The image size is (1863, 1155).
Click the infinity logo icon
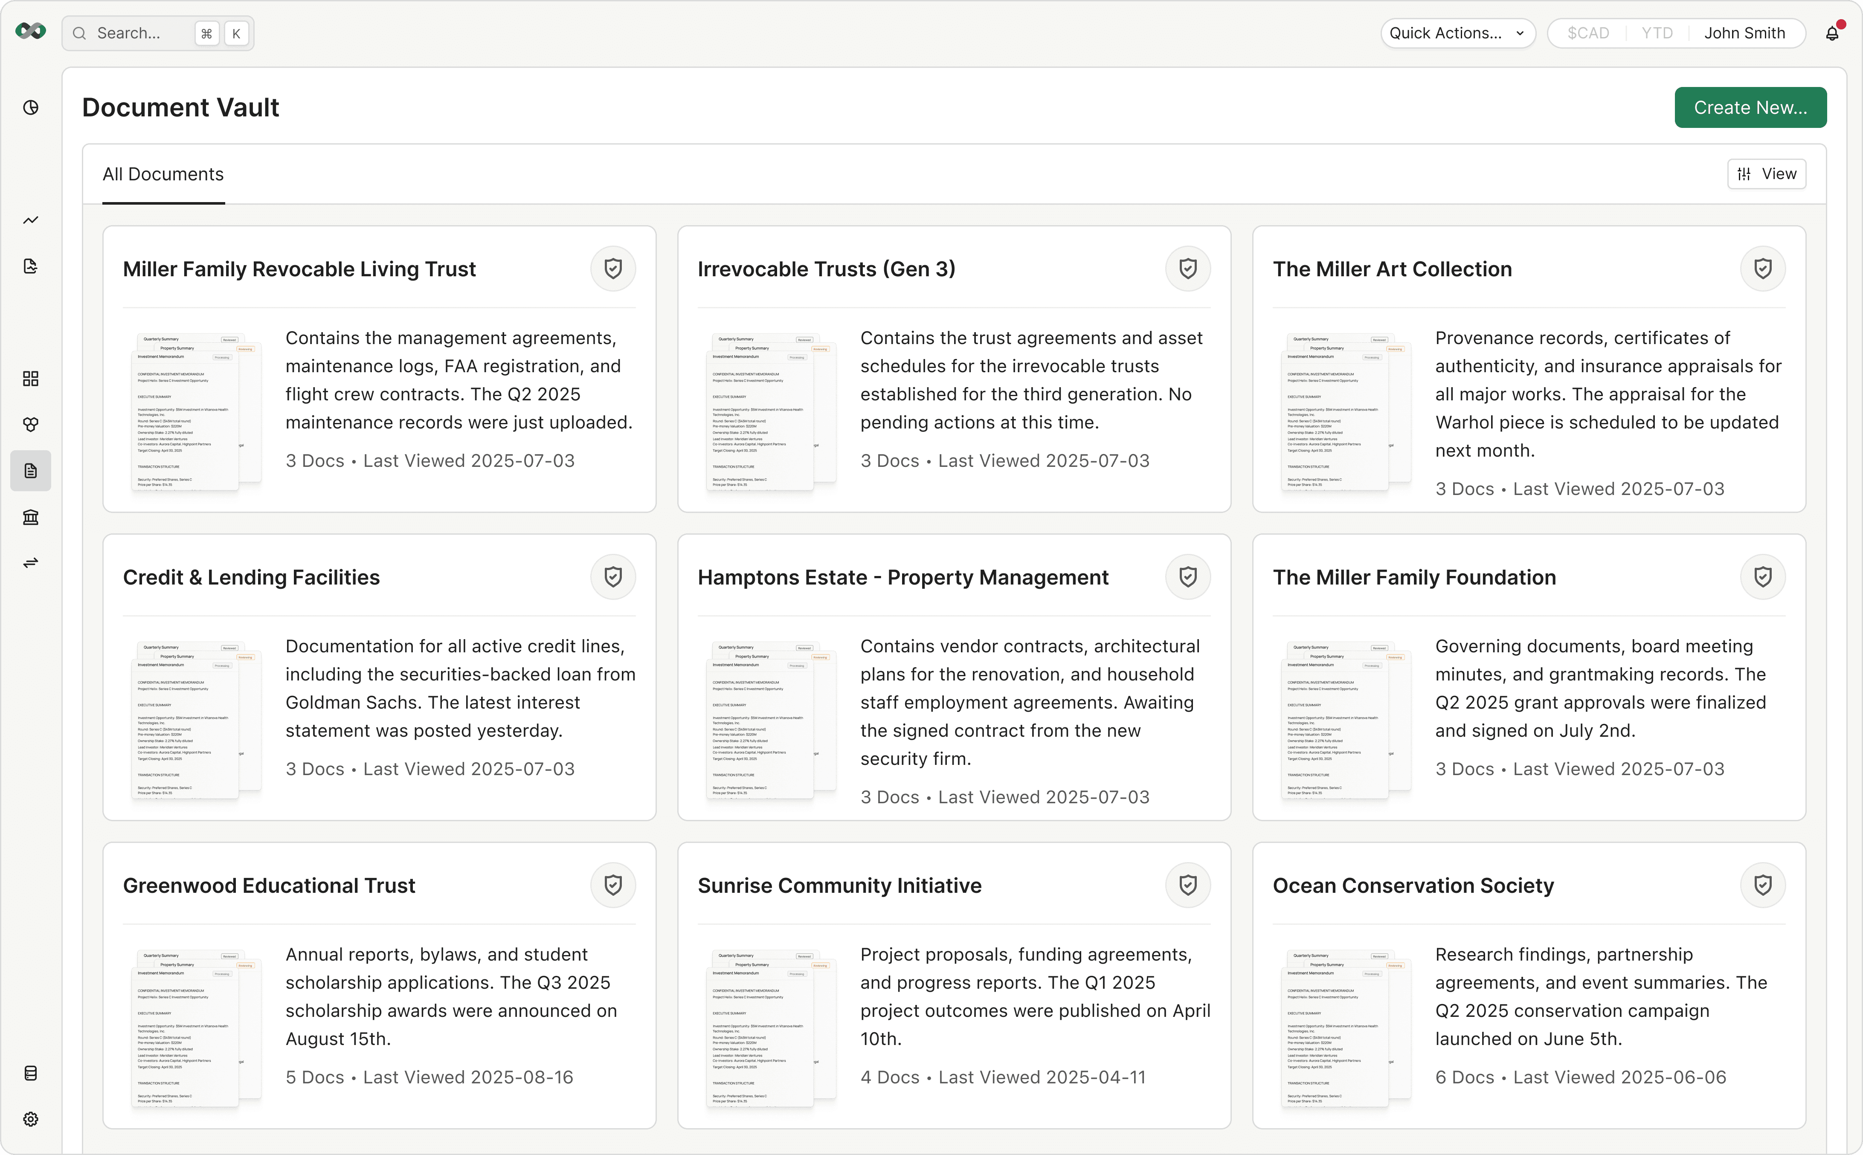pos(31,31)
